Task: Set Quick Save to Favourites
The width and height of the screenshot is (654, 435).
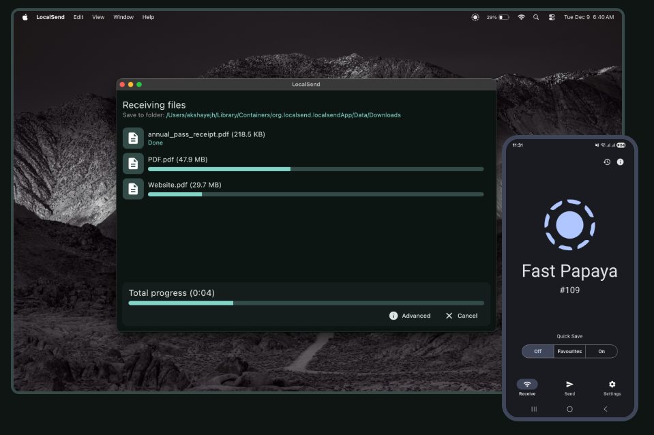Action: point(569,351)
